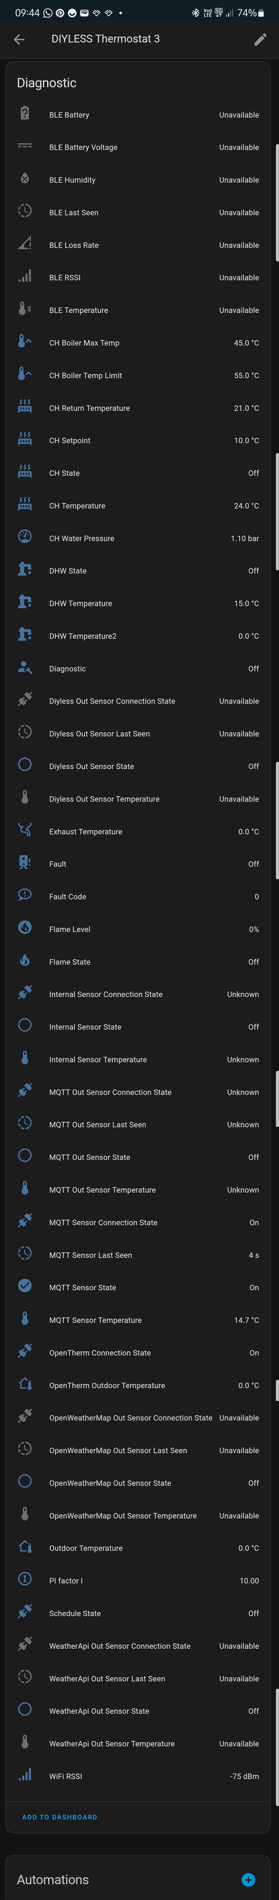The height and width of the screenshot is (1900, 279).
Task: Tap the Schedule State plug icon
Action: (24, 1612)
